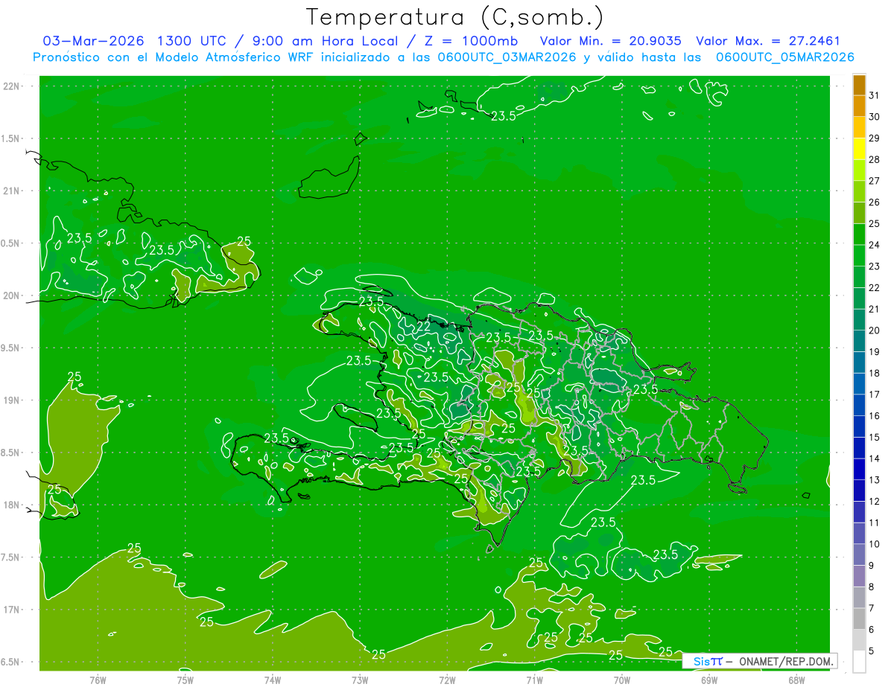This screenshot has height=690, width=894.
Task: Click the legend value 5
Action: point(871,651)
